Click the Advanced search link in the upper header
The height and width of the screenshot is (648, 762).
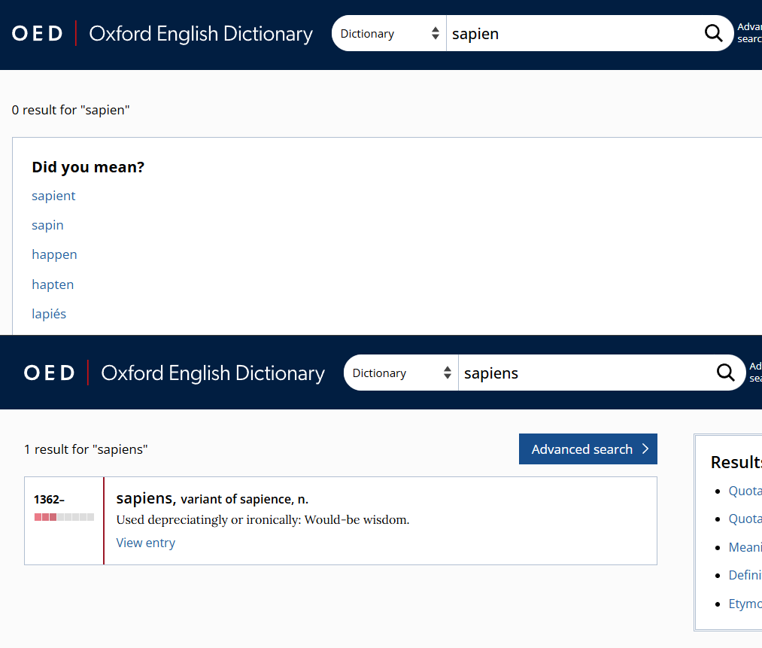tap(749, 33)
